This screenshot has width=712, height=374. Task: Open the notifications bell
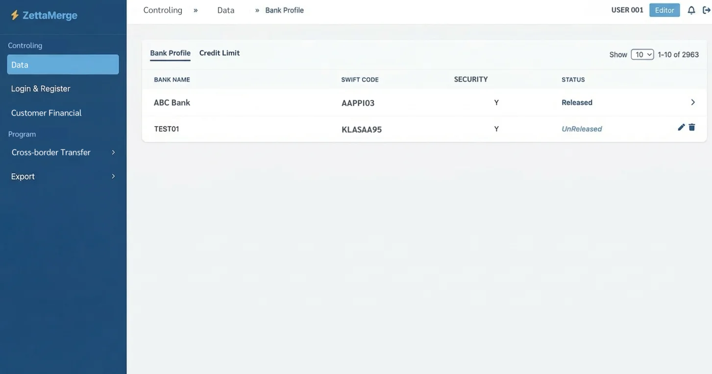691,10
